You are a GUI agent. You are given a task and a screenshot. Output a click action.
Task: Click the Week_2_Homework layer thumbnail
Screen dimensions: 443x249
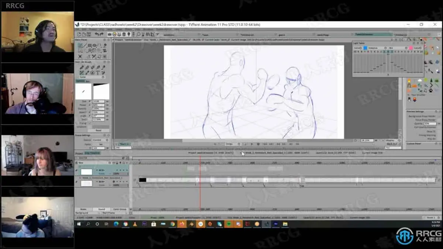(x=86, y=183)
